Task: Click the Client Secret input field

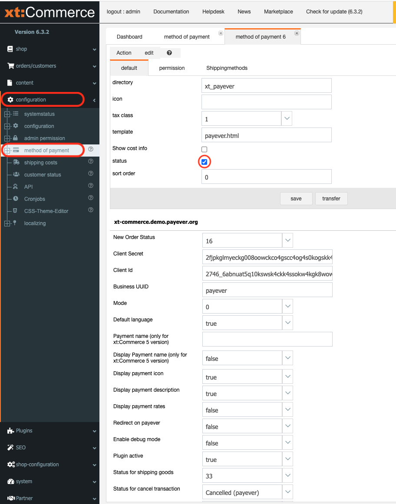Action: (267, 257)
